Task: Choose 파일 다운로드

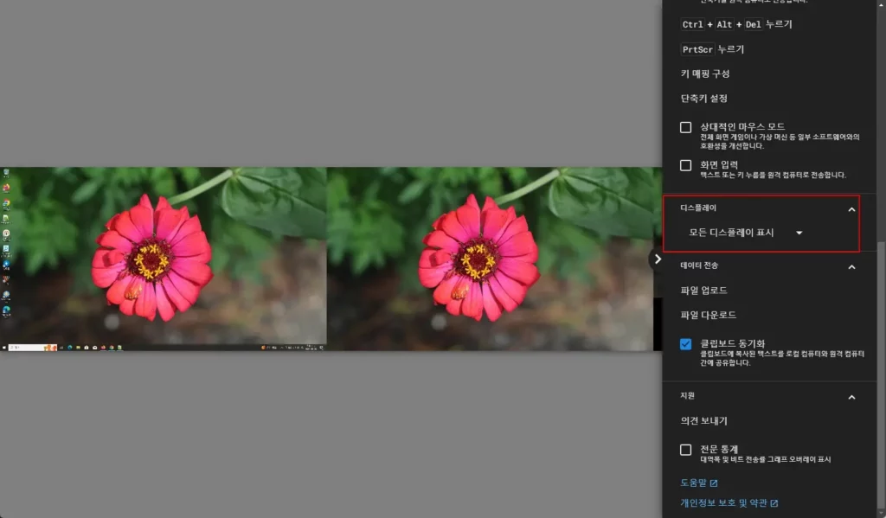Action: 708,315
